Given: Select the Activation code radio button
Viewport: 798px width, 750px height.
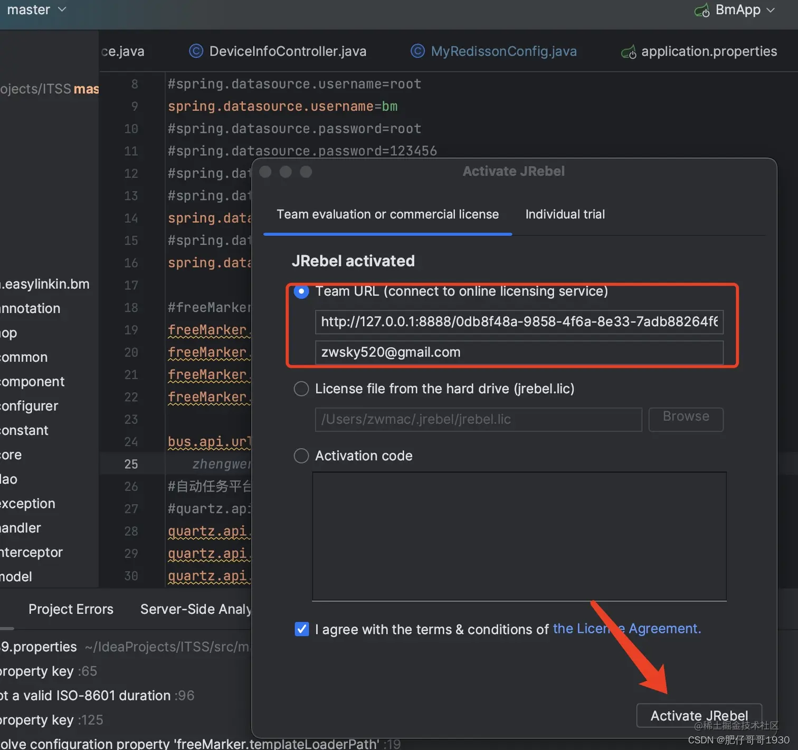Looking at the screenshot, I should coord(301,456).
